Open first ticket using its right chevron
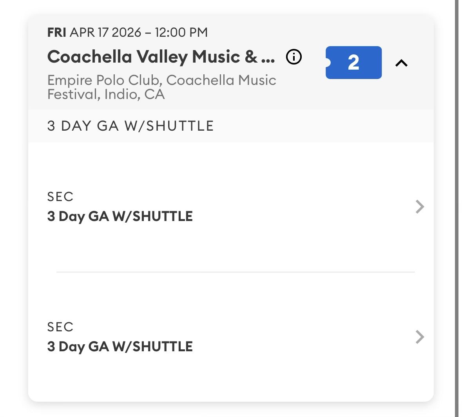Viewport: 462px width, 417px height. [420, 207]
